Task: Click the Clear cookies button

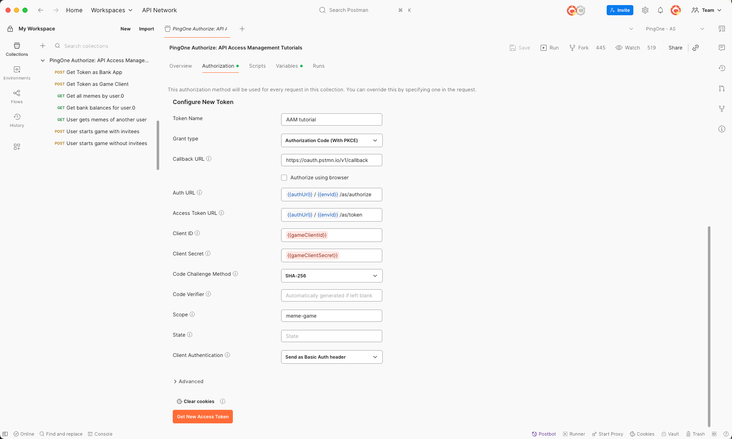Action: (196, 401)
